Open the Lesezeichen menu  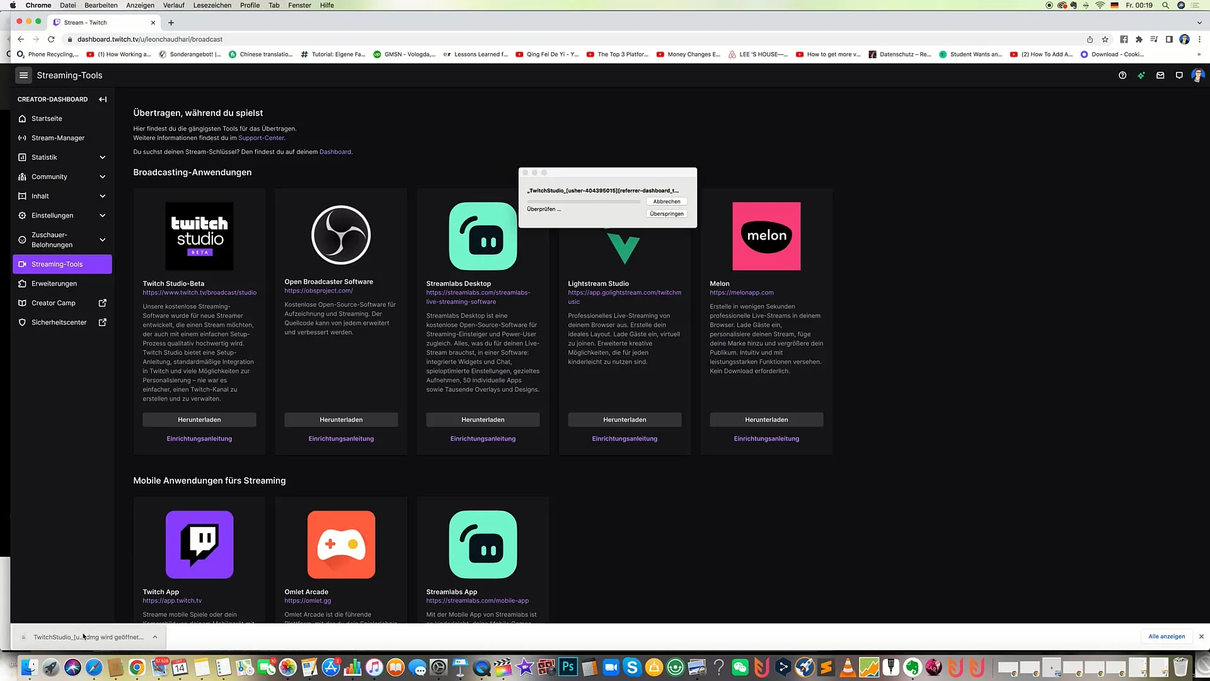[x=212, y=5]
